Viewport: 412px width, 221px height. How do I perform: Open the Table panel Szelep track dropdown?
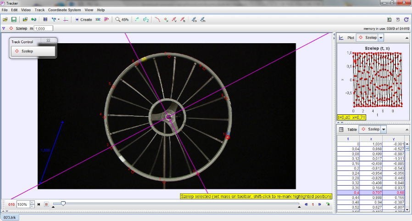point(384,129)
